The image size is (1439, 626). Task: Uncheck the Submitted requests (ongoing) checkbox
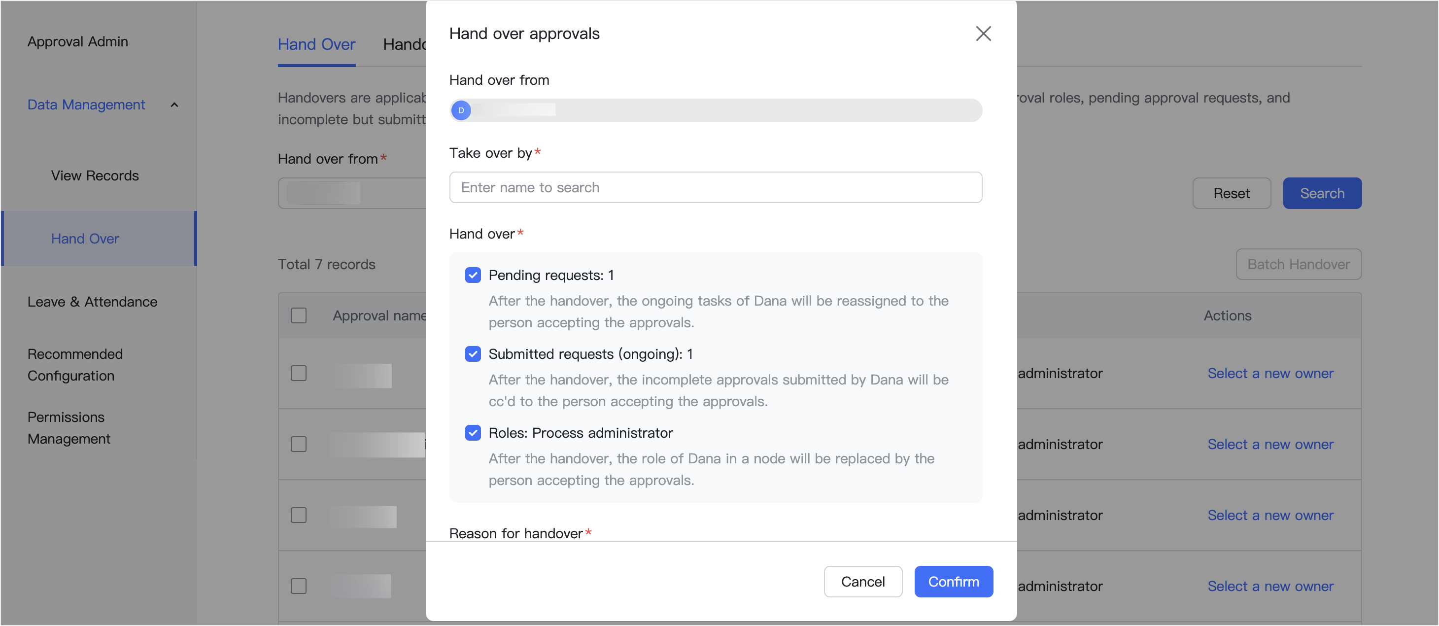[x=473, y=354]
